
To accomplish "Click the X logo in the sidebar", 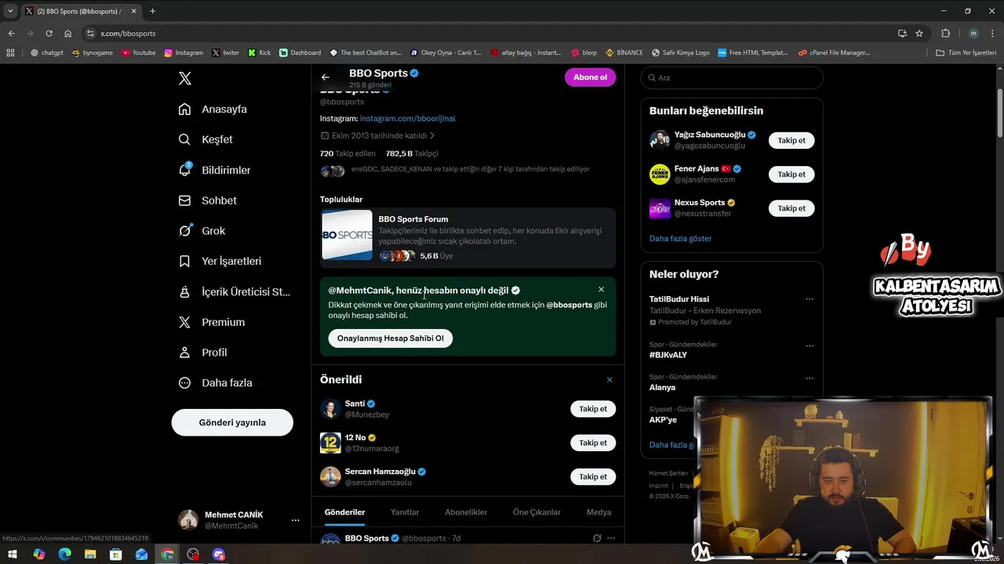I will (184, 78).
